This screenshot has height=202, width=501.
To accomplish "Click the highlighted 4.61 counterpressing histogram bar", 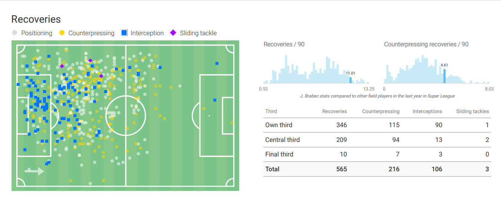I will [444, 76].
